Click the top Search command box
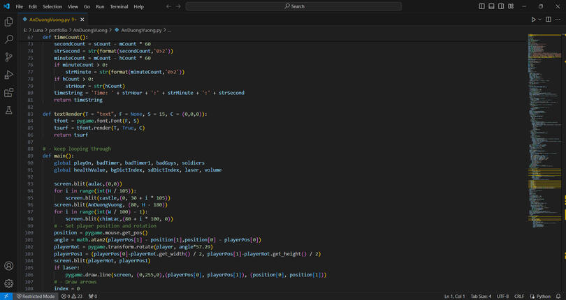The height and width of the screenshot is (300, 566). [x=293, y=6]
